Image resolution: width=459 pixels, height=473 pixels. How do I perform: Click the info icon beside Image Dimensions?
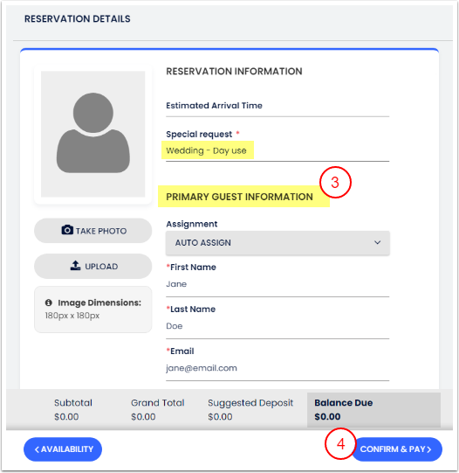pyautogui.click(x=49, y=303)
